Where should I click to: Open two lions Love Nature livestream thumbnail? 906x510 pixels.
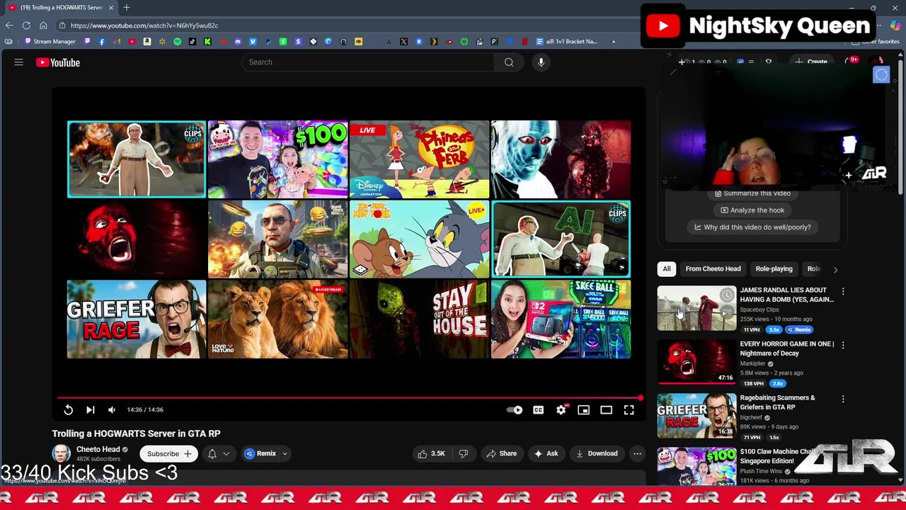pos(277,319)
